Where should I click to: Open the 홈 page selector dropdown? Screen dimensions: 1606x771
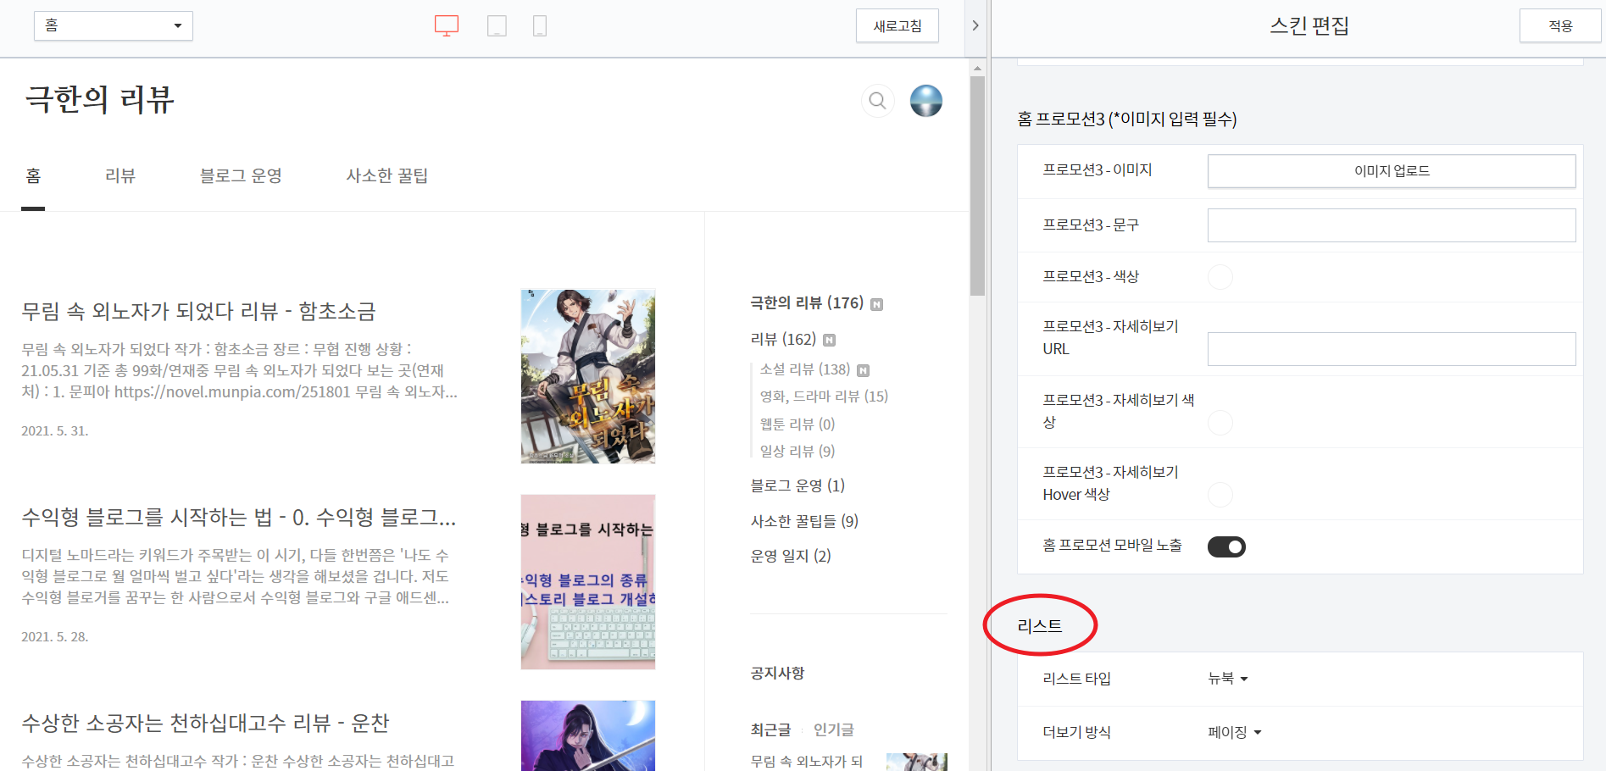(114, 25)
